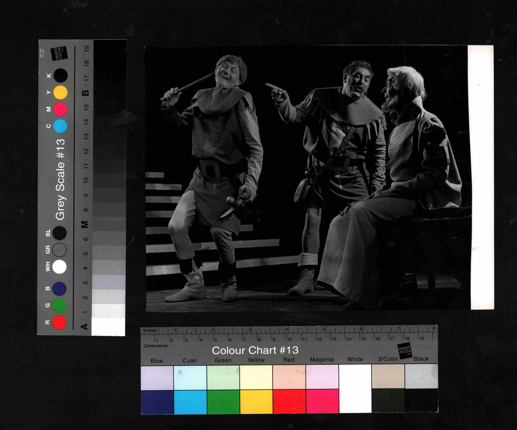Click the "Grey Scale #13" title text
Viewport: 517px width, 430px height.
click(60, 179)
